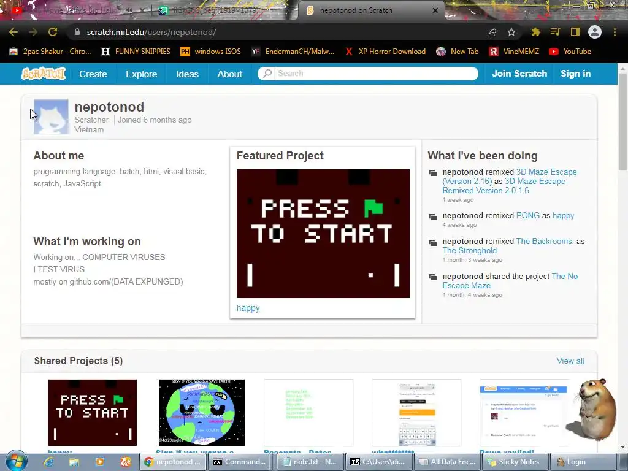Click Join Scratch button
The image size is (628, 471).
tap(519, 74)
